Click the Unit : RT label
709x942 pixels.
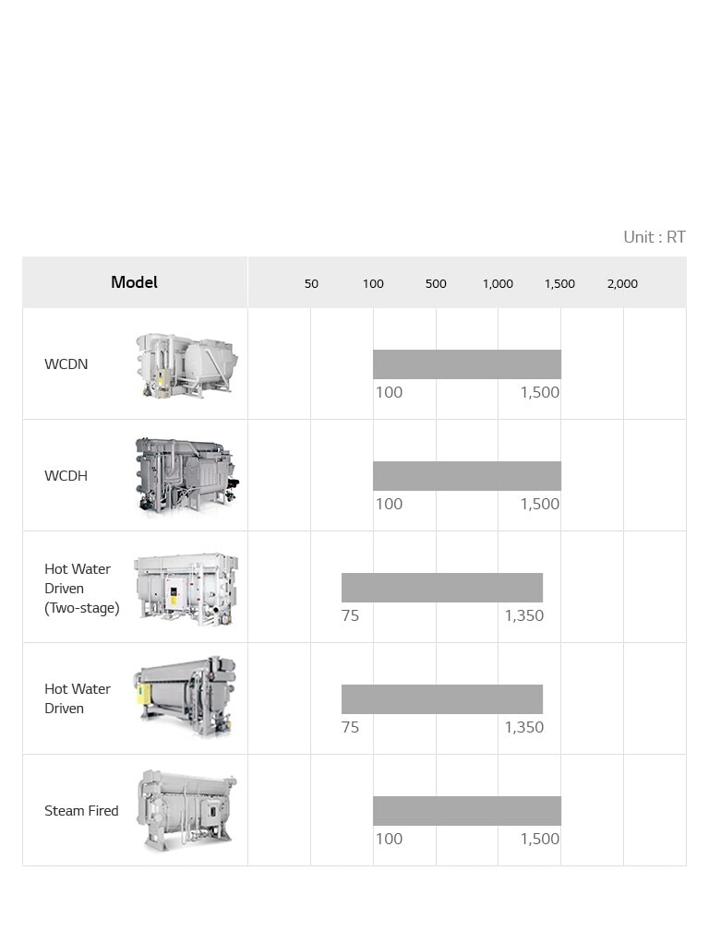[x=655, y=237]
